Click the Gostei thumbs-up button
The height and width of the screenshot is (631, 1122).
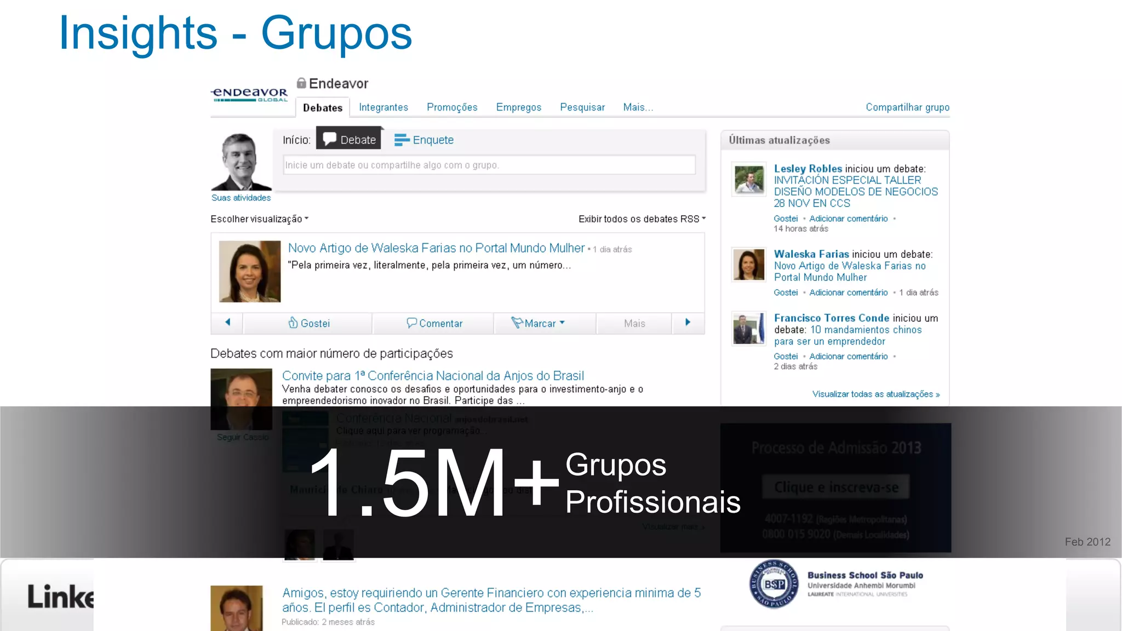point(308,323)
